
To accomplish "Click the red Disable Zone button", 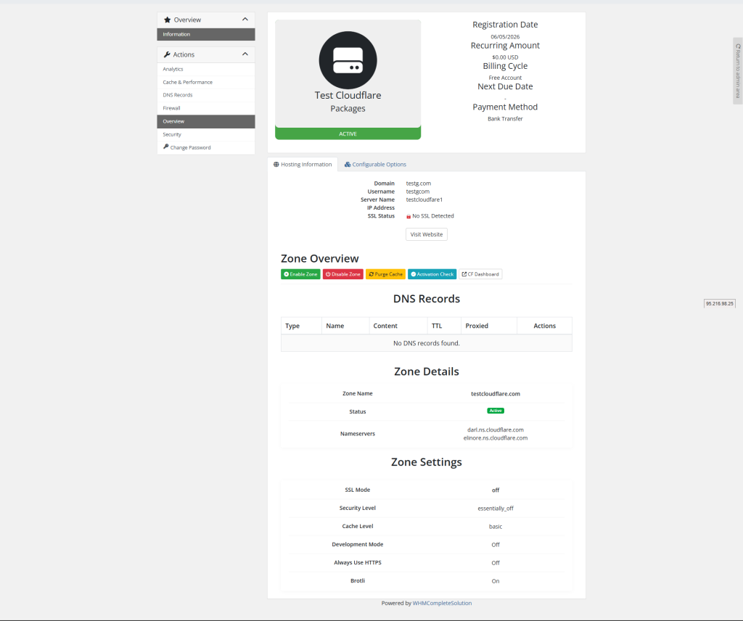I will [343, 274].
